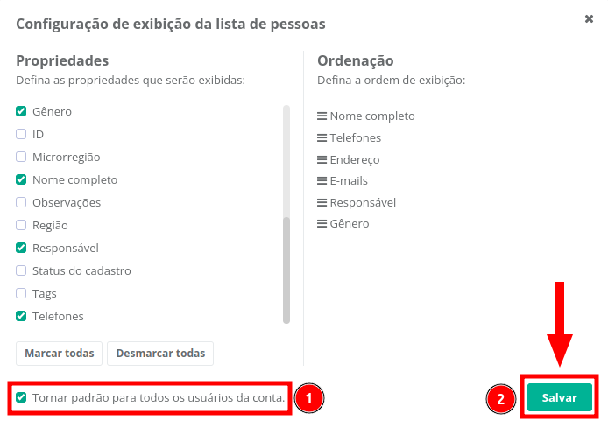Click drag handle icon beside Responsável ordering item

322,202
